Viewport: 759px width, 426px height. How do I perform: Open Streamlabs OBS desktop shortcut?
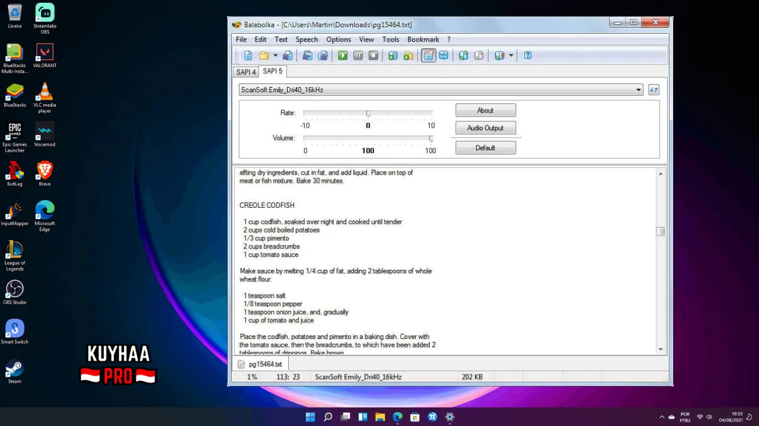click(x=45, y=18)
